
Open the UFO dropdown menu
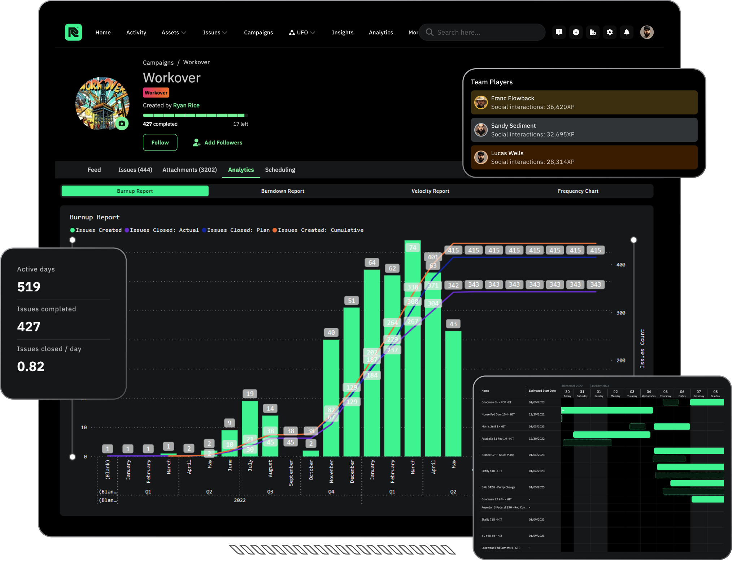(313, 32)
